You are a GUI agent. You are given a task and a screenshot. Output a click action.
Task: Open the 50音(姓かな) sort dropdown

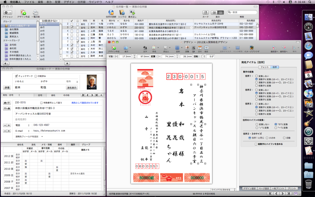coord(49,20)
